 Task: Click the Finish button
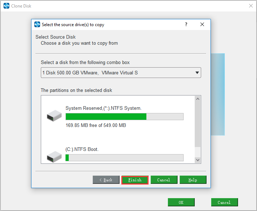(x=135, y=180)
